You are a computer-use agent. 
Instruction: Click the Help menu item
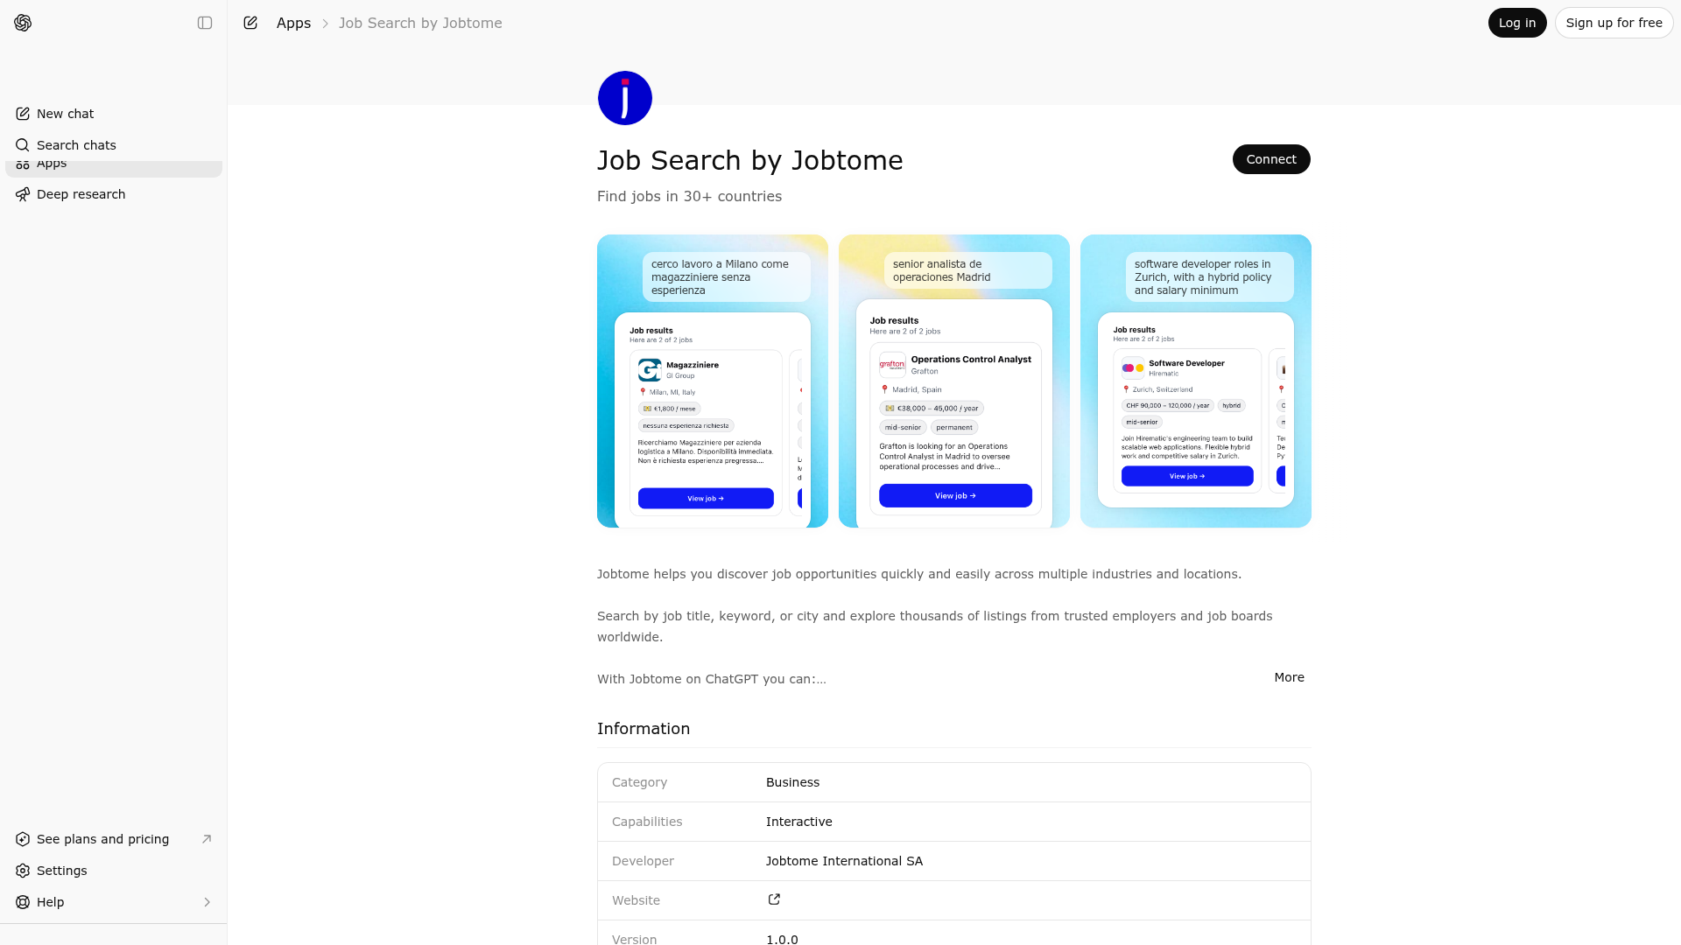(x=50, y=902)
